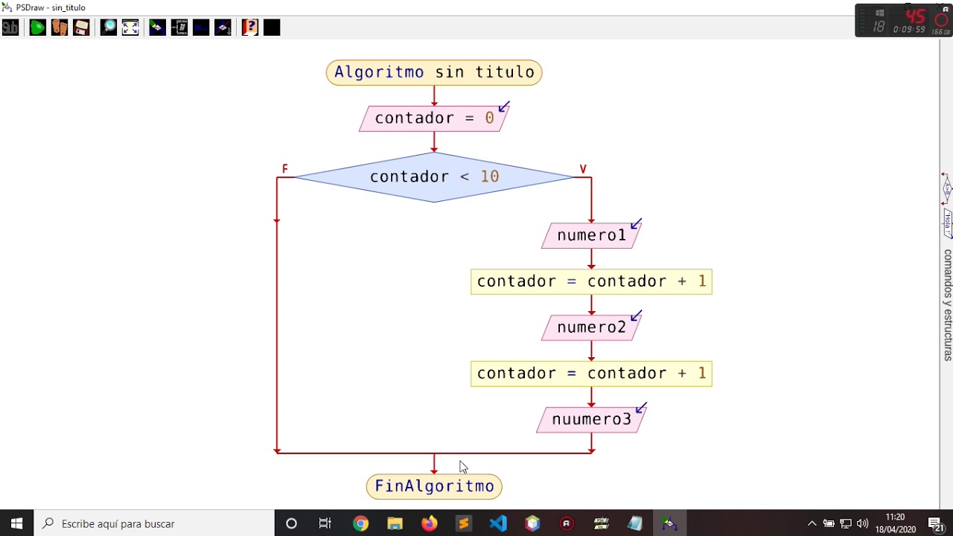Save the diagram with the floppy disk icon
Image resolution: width=953 pixels, height=536 pixels.
[82, 28]
